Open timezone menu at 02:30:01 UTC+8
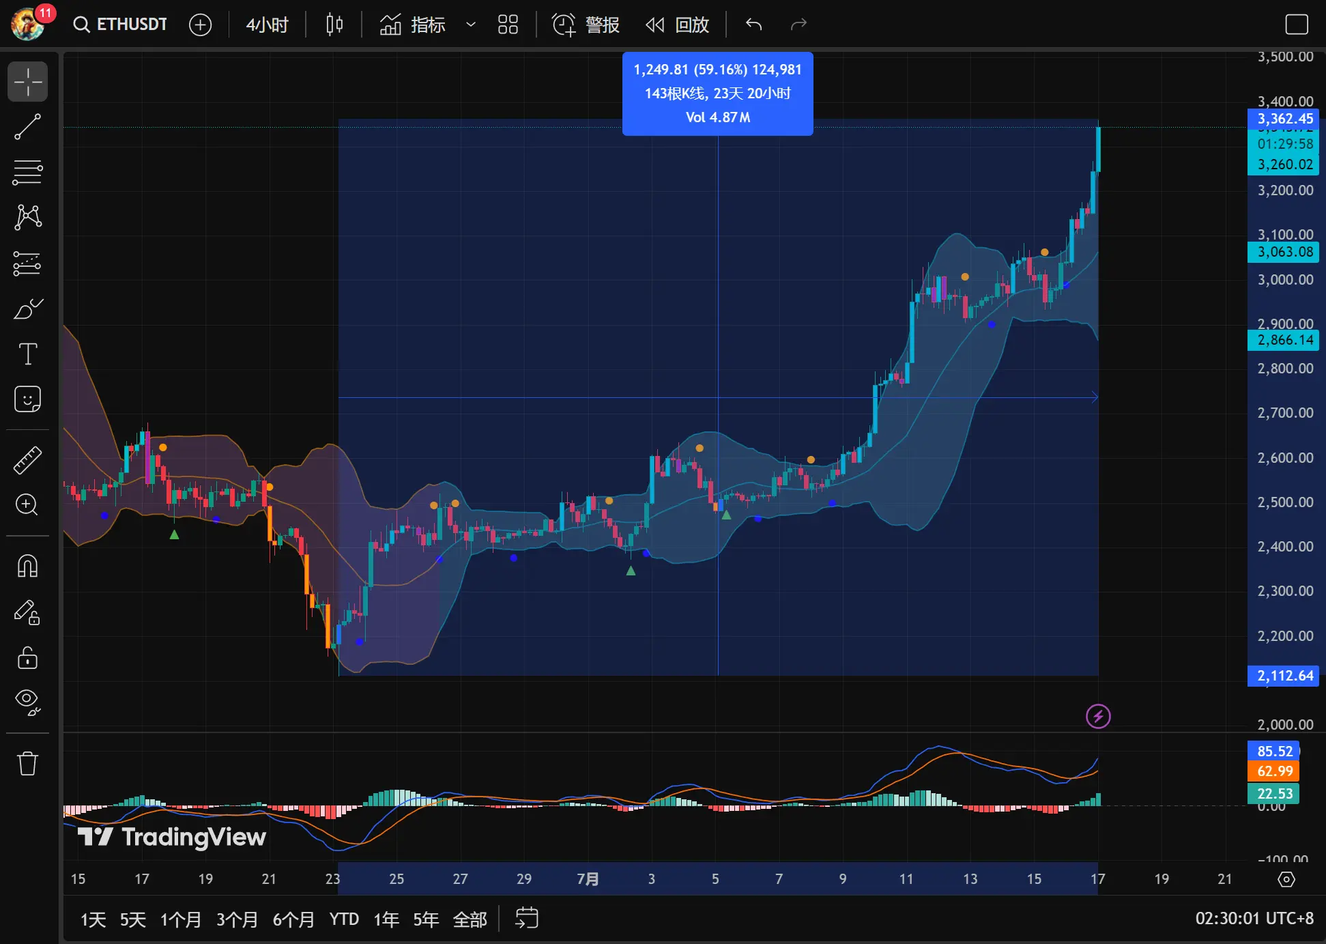The width and height of the screenshot is (1326, 944). (x=1254, y=919)
